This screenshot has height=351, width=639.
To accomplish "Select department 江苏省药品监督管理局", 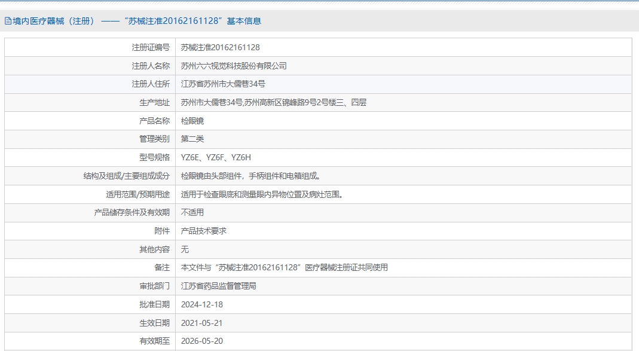I will click(x=218, y=286).
